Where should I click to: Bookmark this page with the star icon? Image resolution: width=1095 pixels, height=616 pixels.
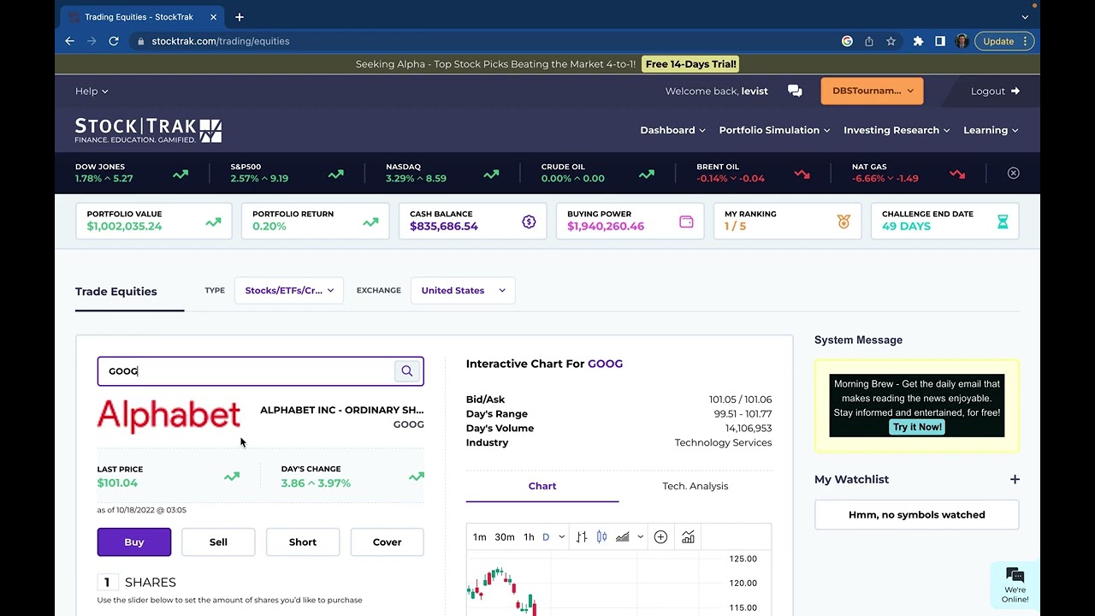[891, 41]
